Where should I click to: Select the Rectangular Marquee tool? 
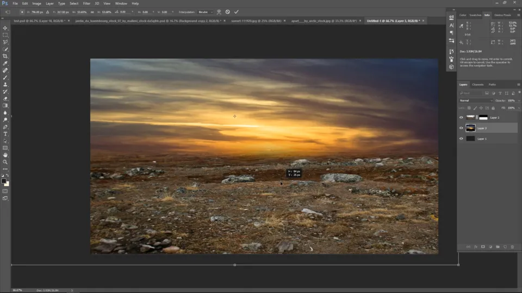click(5, 35)
